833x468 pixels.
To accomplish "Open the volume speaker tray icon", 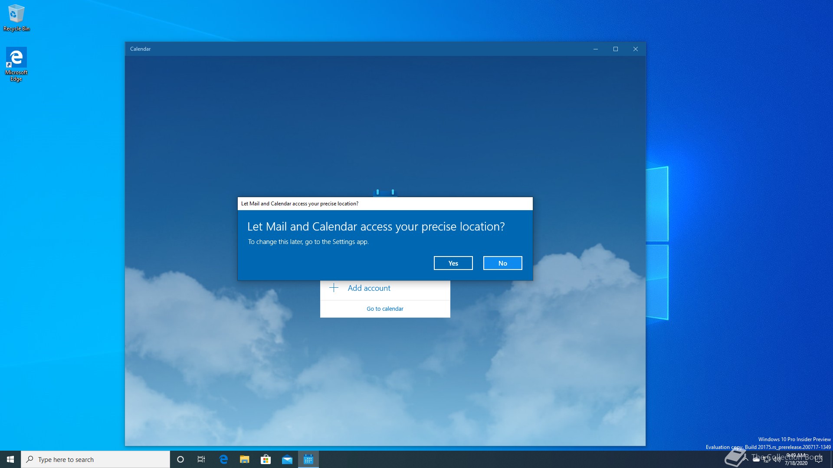I will pos(777,459).
